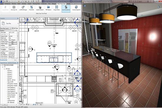Click the Apply button in Properties
The image size is (162, 108).
[x=15, y=60]
